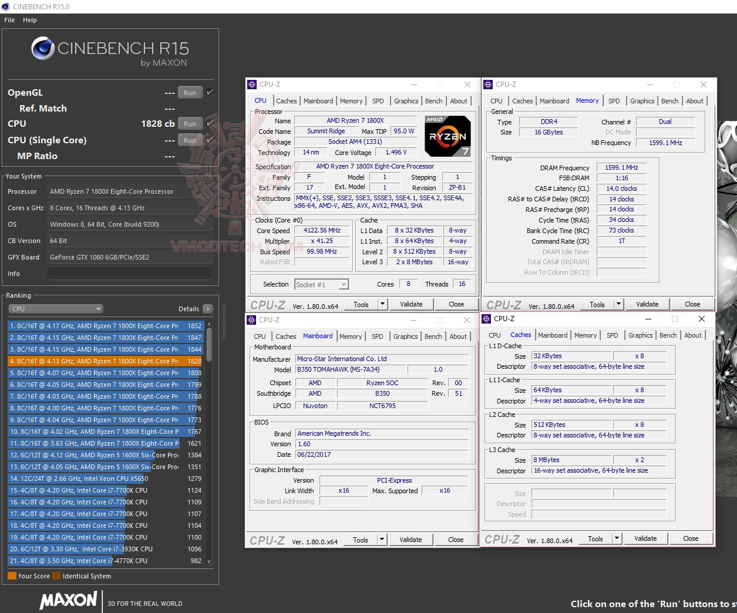Click the DRAM Frequency value field

621,168
